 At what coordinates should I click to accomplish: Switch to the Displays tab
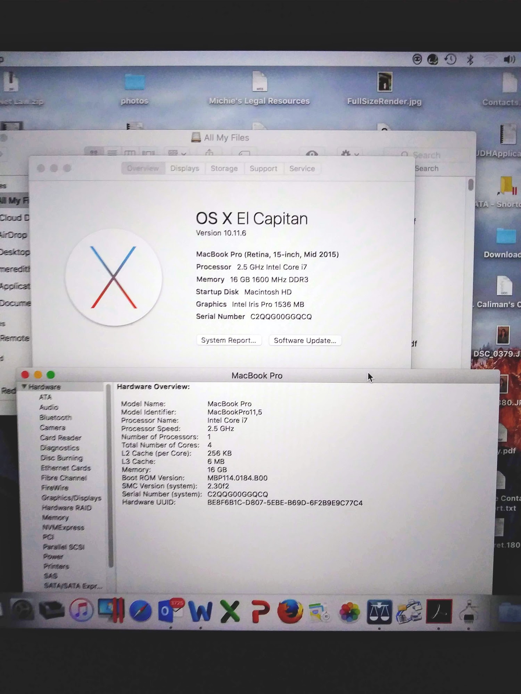184,169
